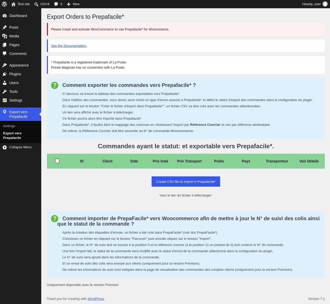Click the Client column header

pyautogui.click(x=107, y=161)
